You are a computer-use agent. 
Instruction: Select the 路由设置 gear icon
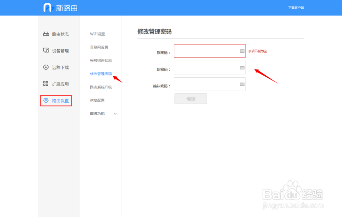47,100
